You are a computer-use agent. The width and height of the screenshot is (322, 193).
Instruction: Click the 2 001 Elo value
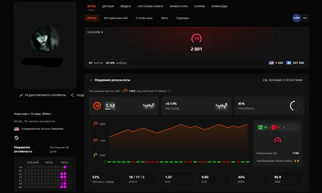pos(196,49)
